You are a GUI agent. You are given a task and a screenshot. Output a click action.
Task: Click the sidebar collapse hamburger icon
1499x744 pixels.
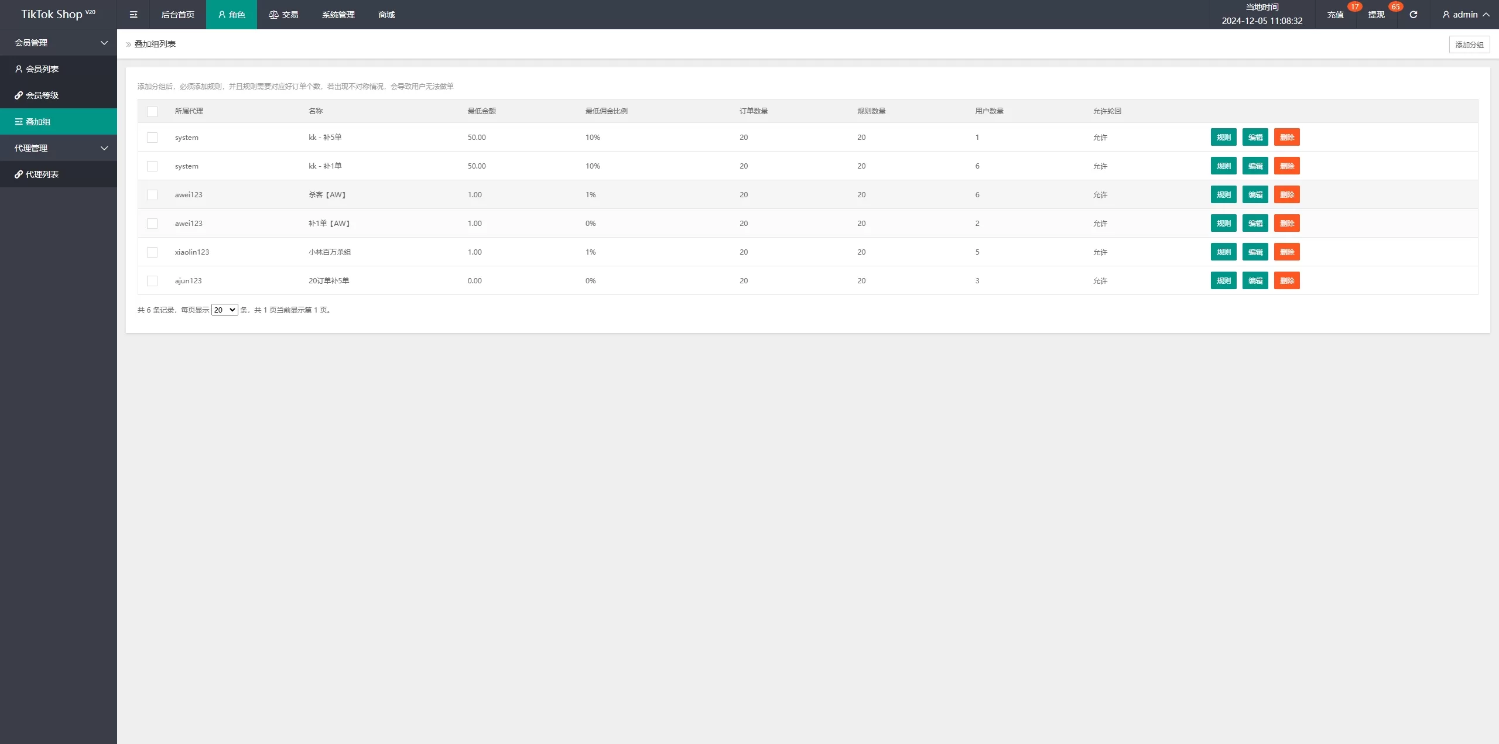coord(134,15)
